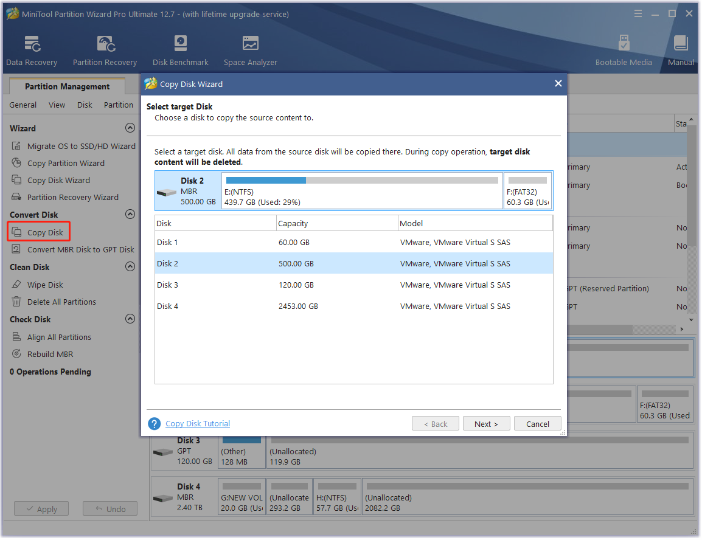This screenshot has width=702, height=540.
Task: Select G:NEW VOL partition on Disk 4
Action: 242,498
